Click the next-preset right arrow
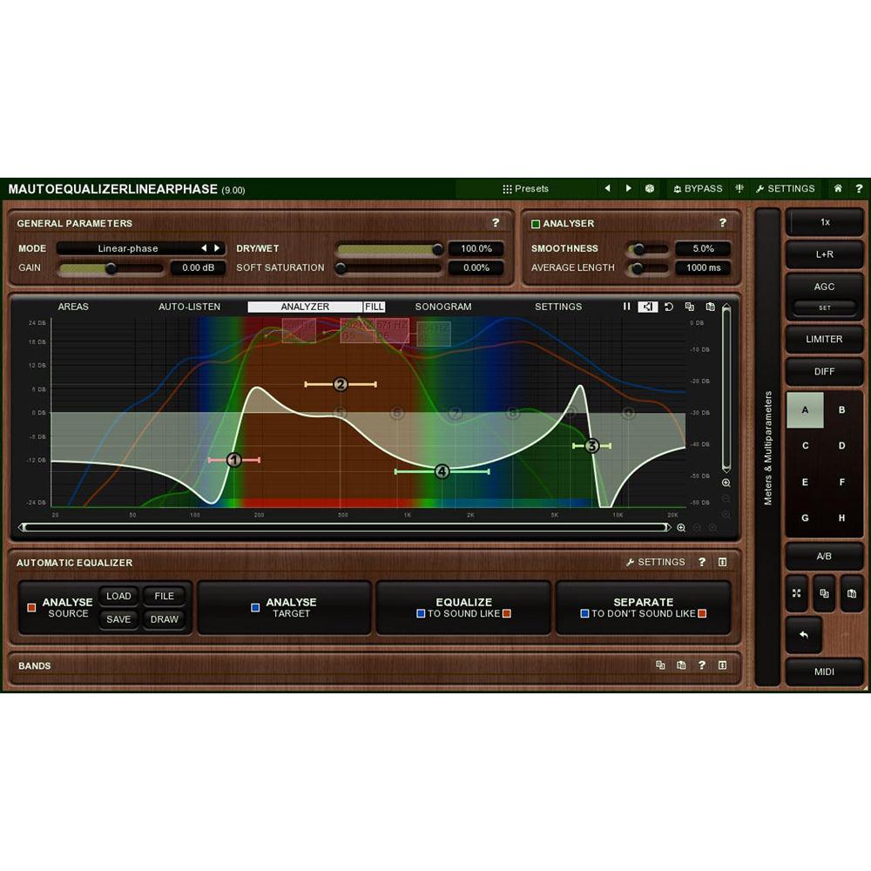The height and width of the screenshot is (871, 871). click(x=629, y=188)
